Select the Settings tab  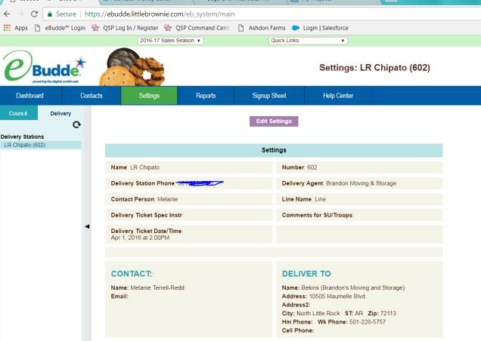[149, 96]
